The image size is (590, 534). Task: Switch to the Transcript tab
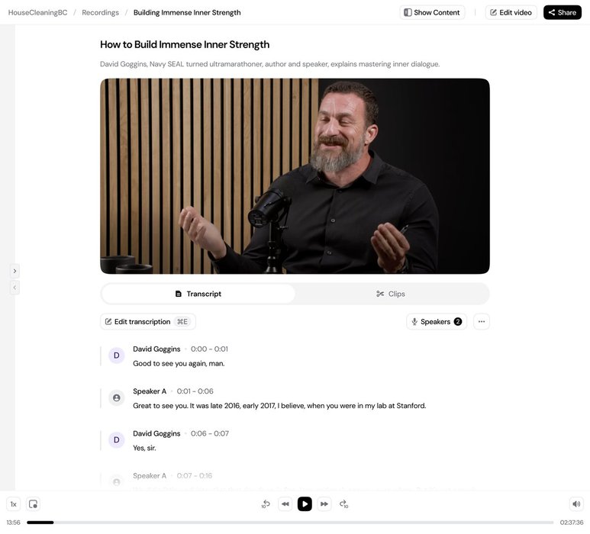(x=198, y=294)
